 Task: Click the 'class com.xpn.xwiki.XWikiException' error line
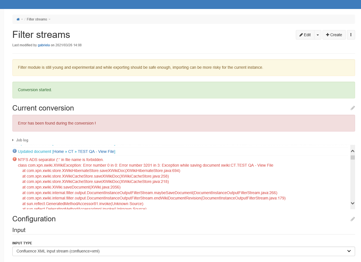(146, 165)
